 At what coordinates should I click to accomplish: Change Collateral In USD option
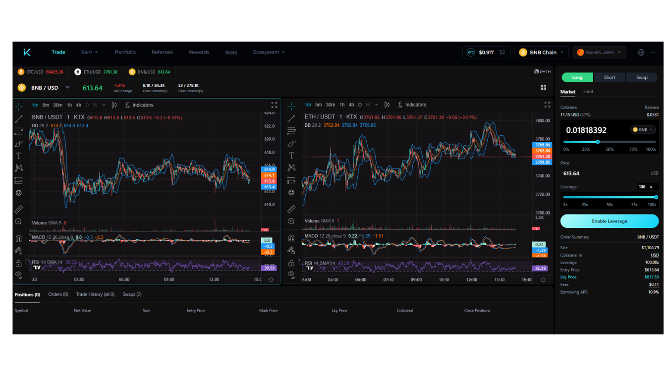point(655,255)
